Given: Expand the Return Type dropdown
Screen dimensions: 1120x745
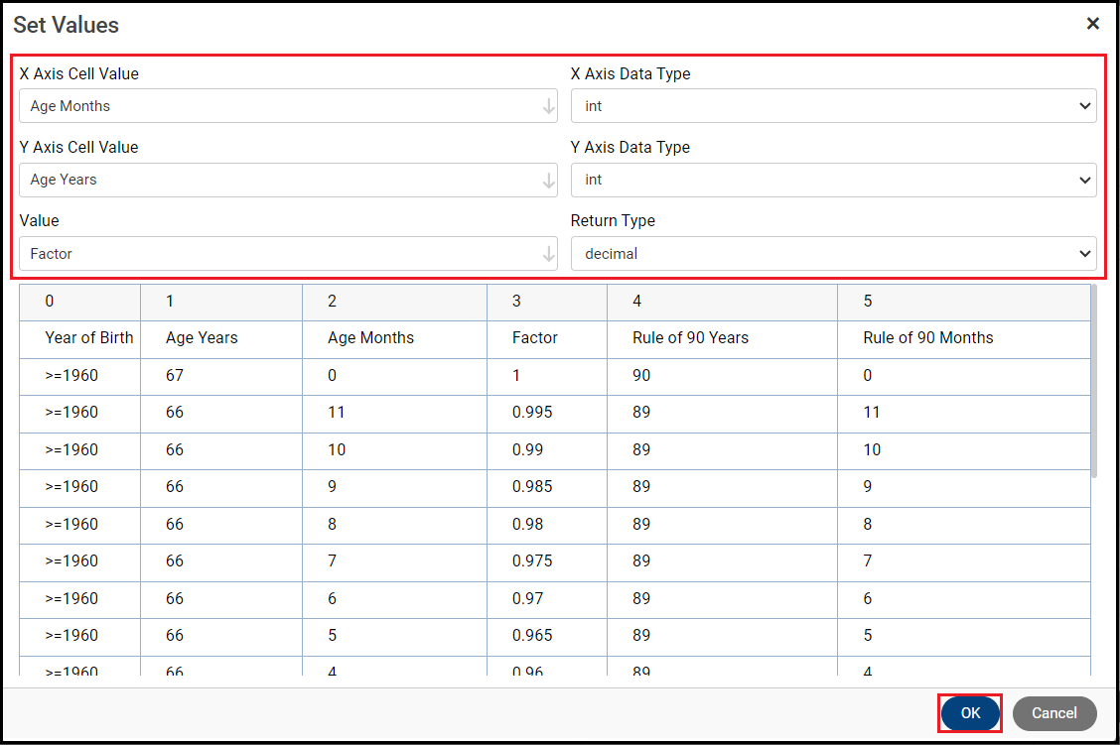Looking at the screenshot, I should [833, 254].
